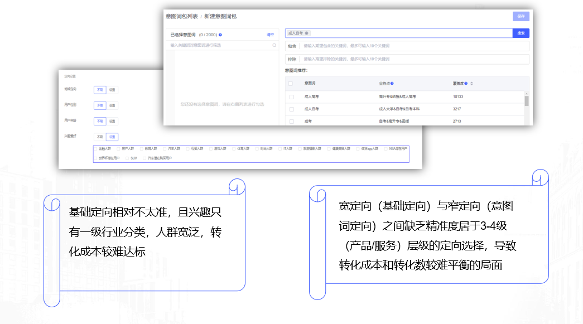Check the 金融人群 interest checkbox
The height and width of the screenshot is (324, 583).
click(x=96, y=149)
